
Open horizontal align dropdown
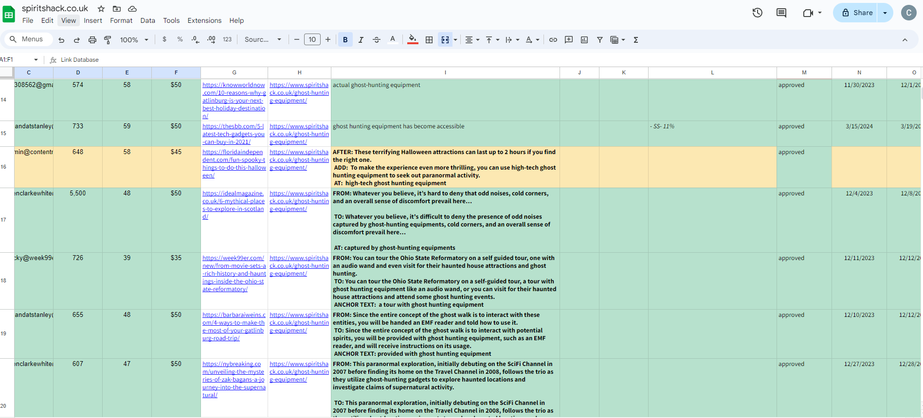tap(472, 40)
